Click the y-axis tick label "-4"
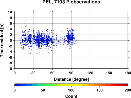The width and height of the screenshot is (131, 98). point(10,52)
